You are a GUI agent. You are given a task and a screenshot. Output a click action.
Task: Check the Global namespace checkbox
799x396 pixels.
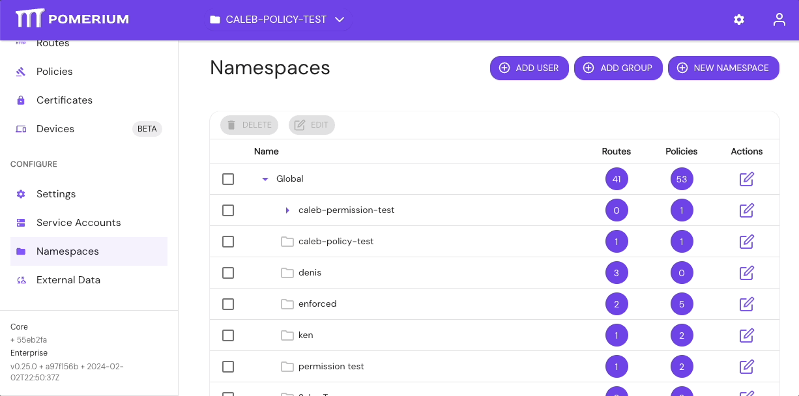pyautogui.click(x=228, y=178)
